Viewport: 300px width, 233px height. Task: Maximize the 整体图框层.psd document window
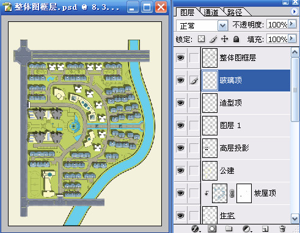pyautogui.click(x=147, y=7)
